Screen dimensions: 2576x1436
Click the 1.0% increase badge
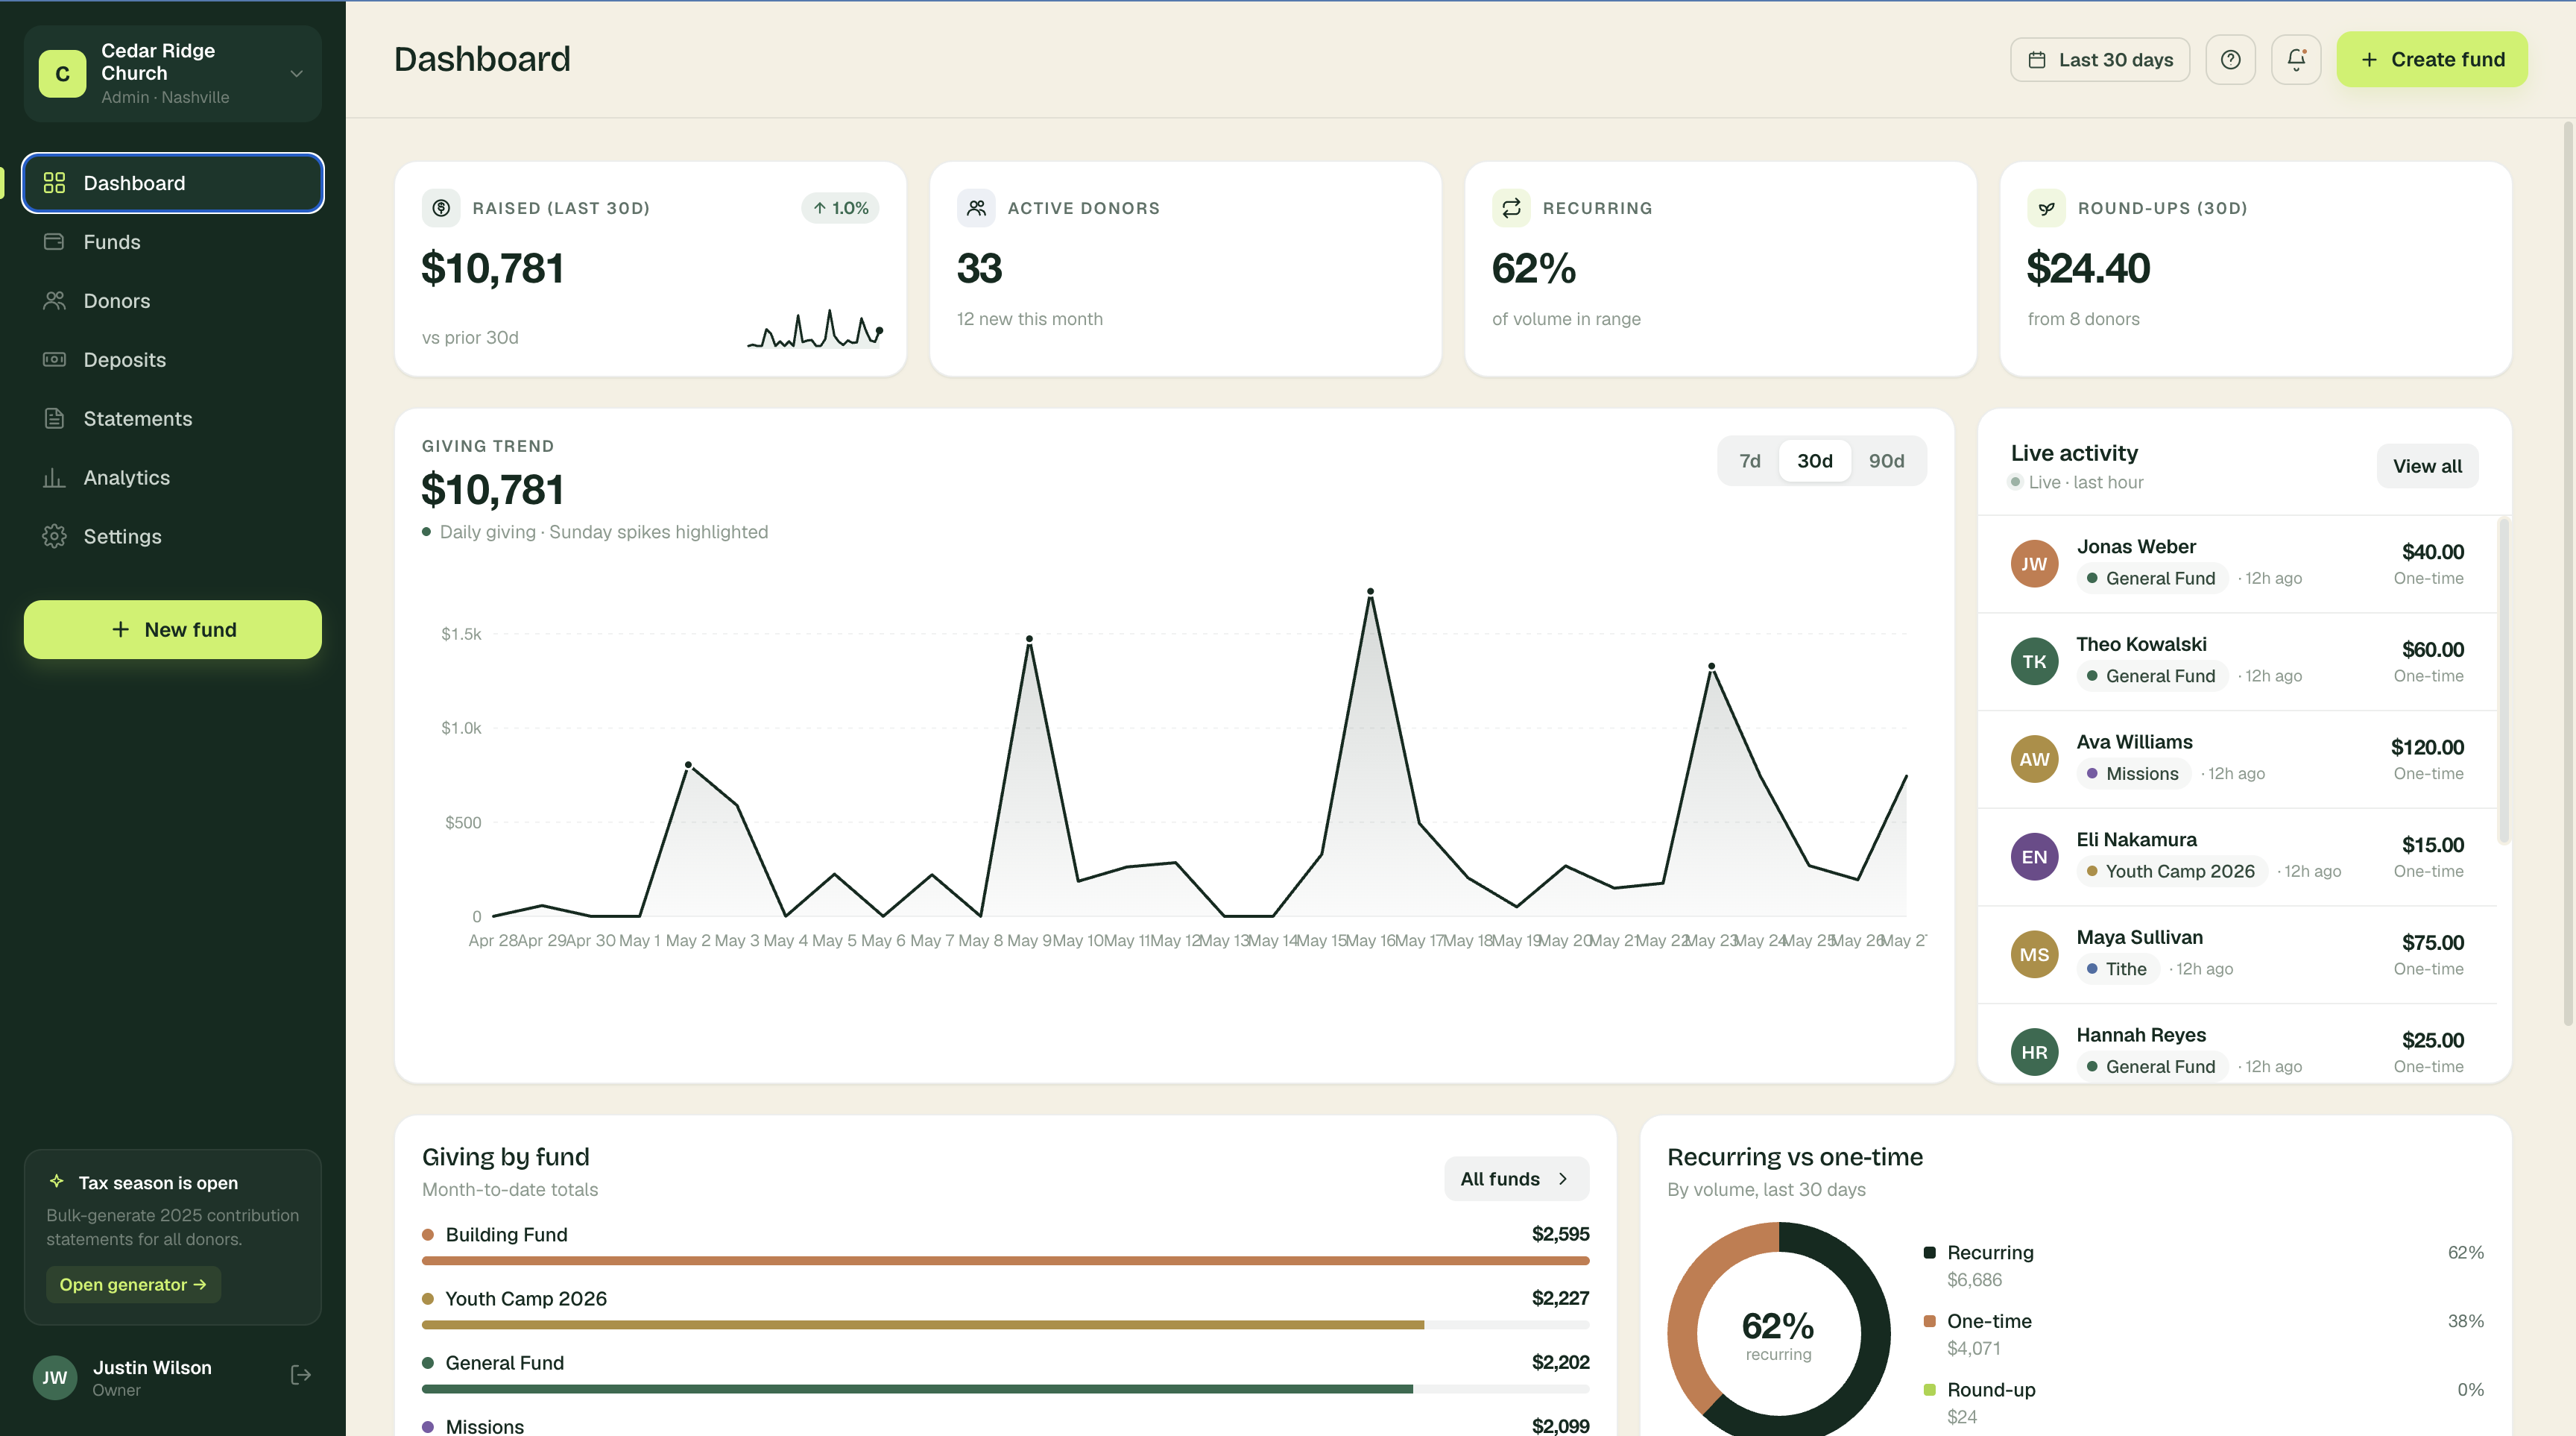pyautogui.click(x=840, y=208)
